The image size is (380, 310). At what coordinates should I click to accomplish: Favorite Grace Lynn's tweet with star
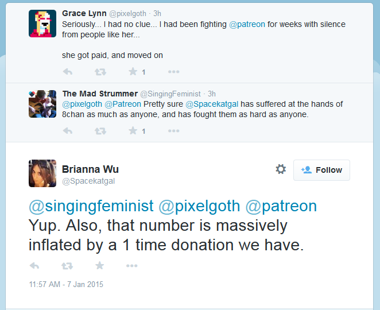point(133,72)
